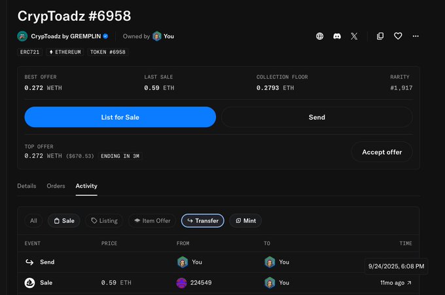Image resolution: width=445 pixels, height=295 pixels.
Task: Click the rarity rank #1,917
Action: [401, 88]
